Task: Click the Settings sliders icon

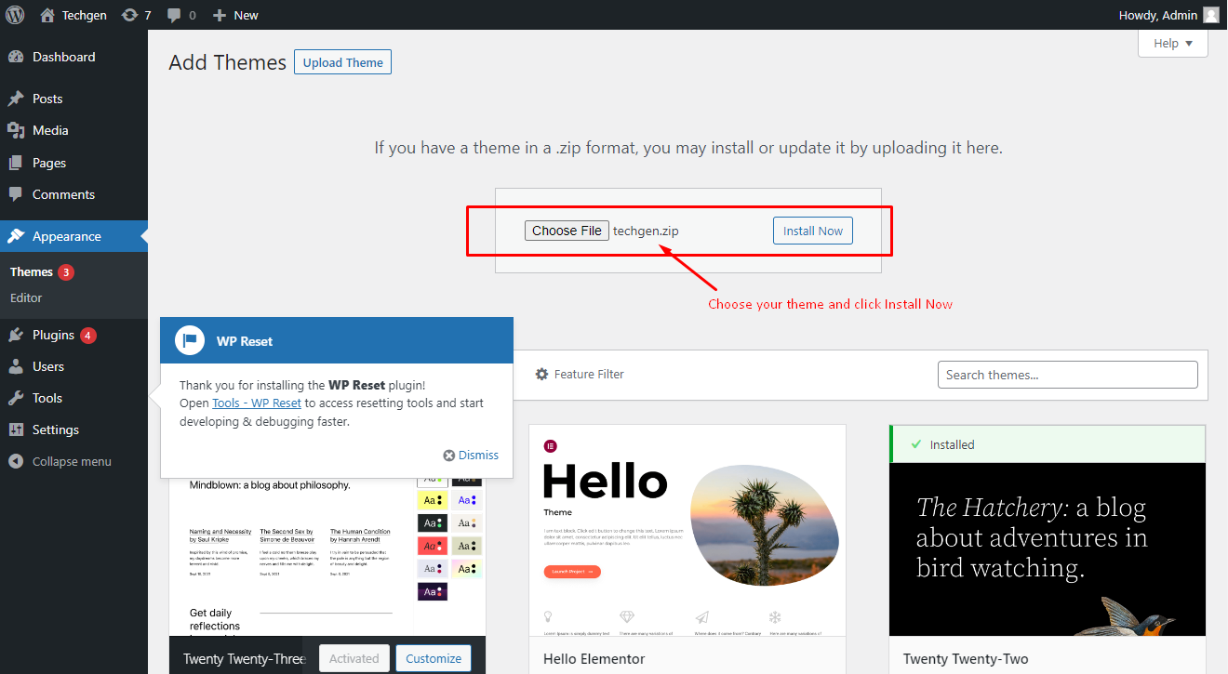Action: coord(16,430)
